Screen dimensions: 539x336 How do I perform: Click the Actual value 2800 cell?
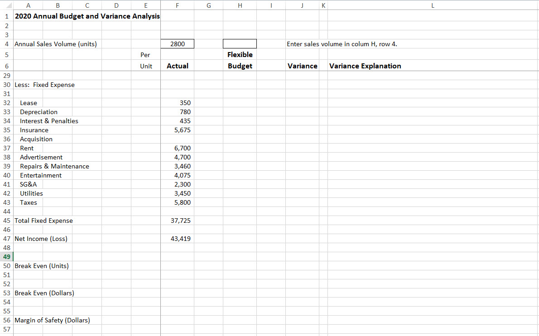[x=177, y=43]
